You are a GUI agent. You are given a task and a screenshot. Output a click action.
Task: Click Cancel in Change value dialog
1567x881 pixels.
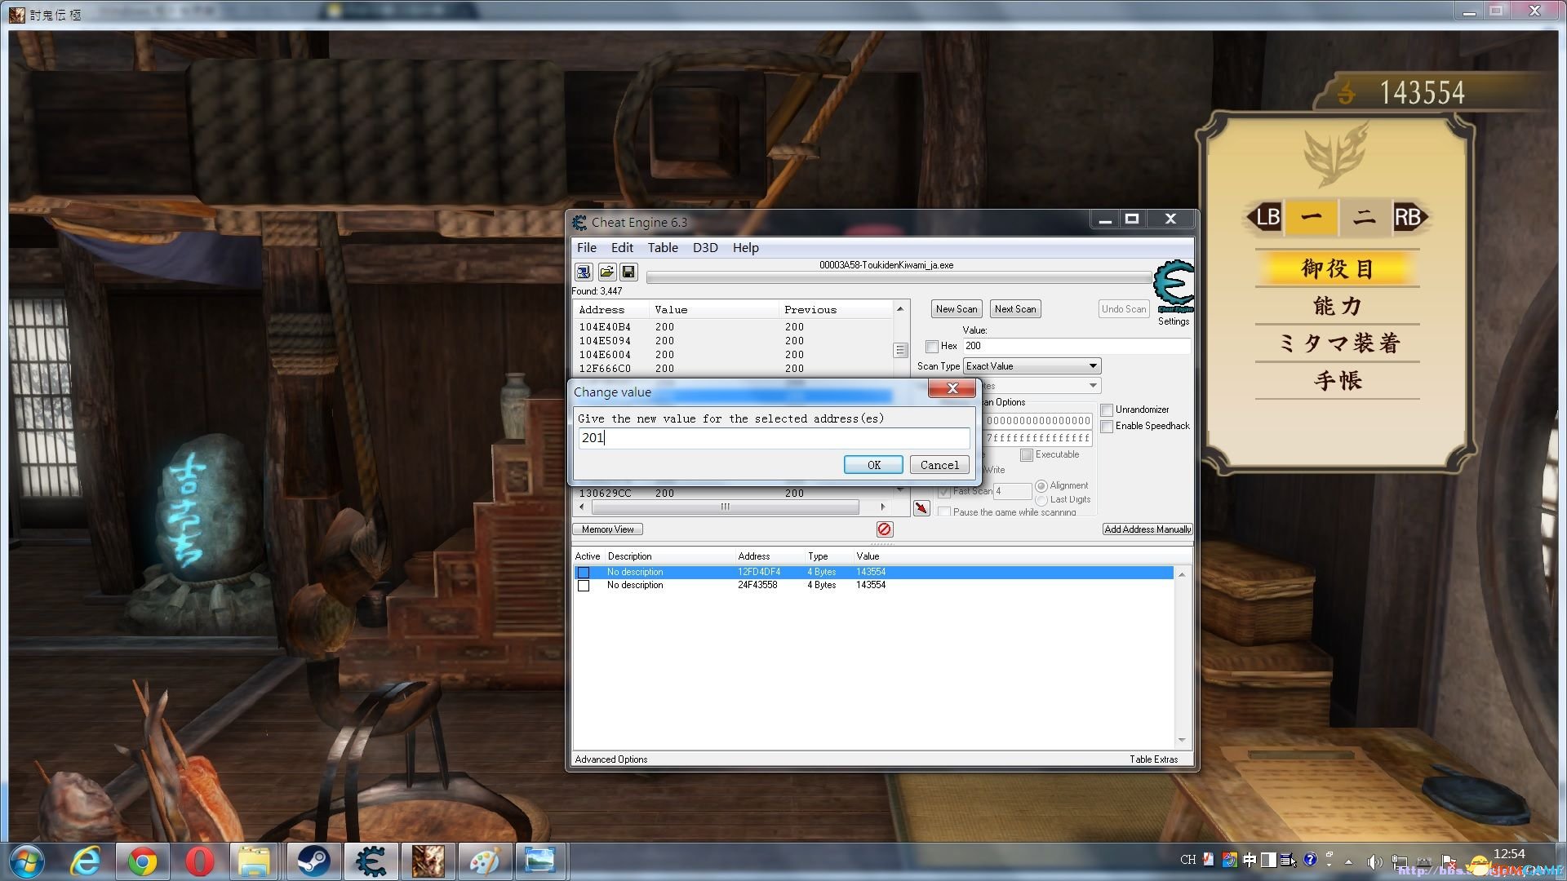coord(939,465)
